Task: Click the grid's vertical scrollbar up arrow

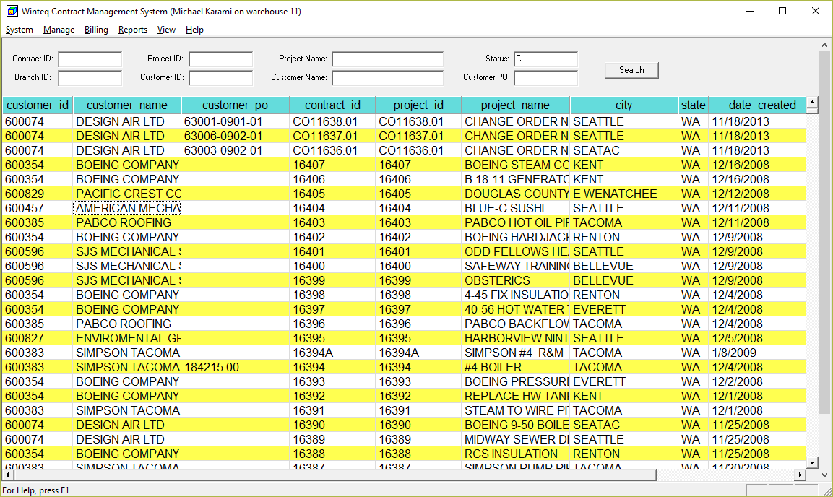Action: click(812, 102)
